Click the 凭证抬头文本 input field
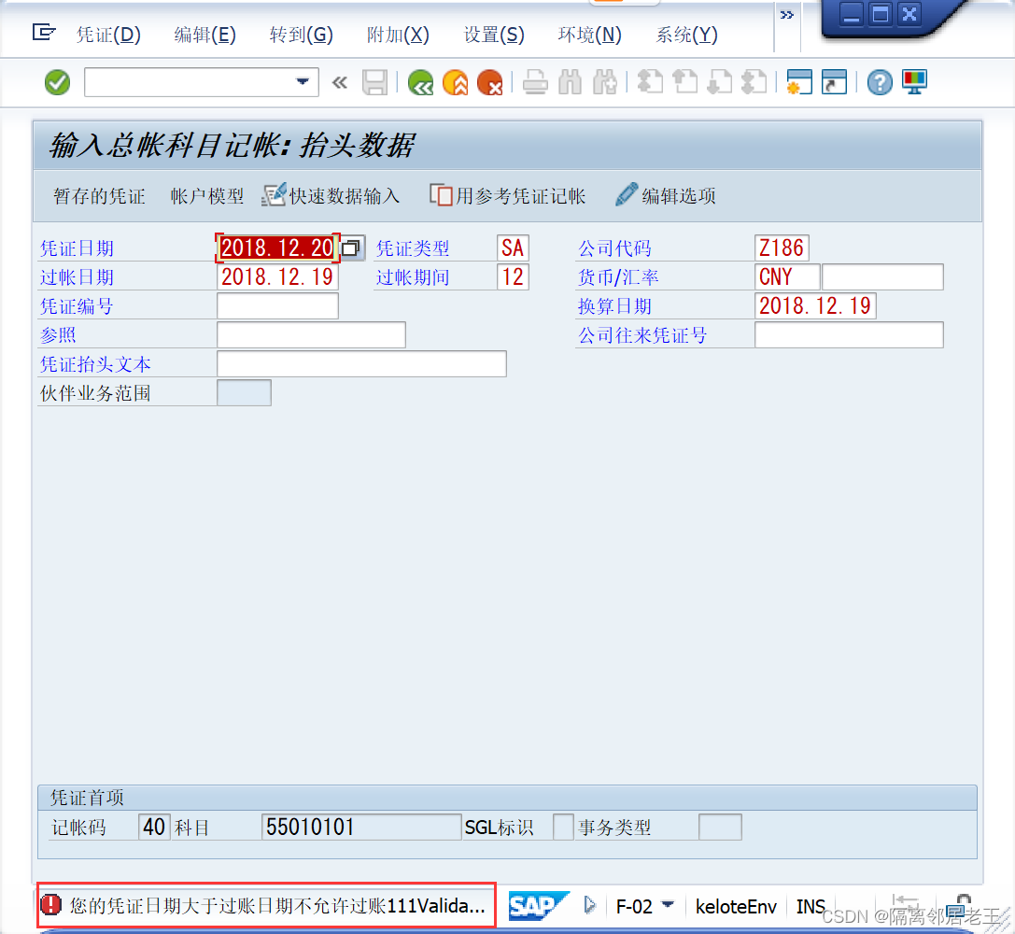 pyautogui.click(x=361, y=363)
